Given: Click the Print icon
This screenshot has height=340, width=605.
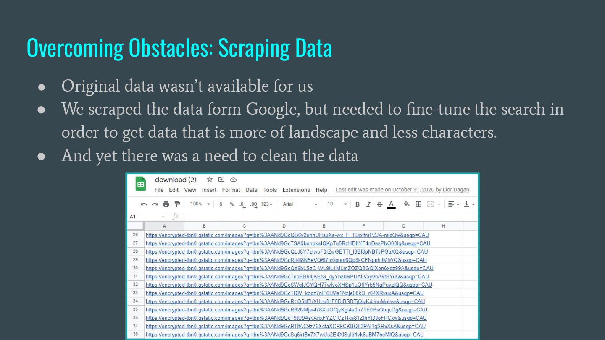Looking at the screenshot, I should pos(166,204).
